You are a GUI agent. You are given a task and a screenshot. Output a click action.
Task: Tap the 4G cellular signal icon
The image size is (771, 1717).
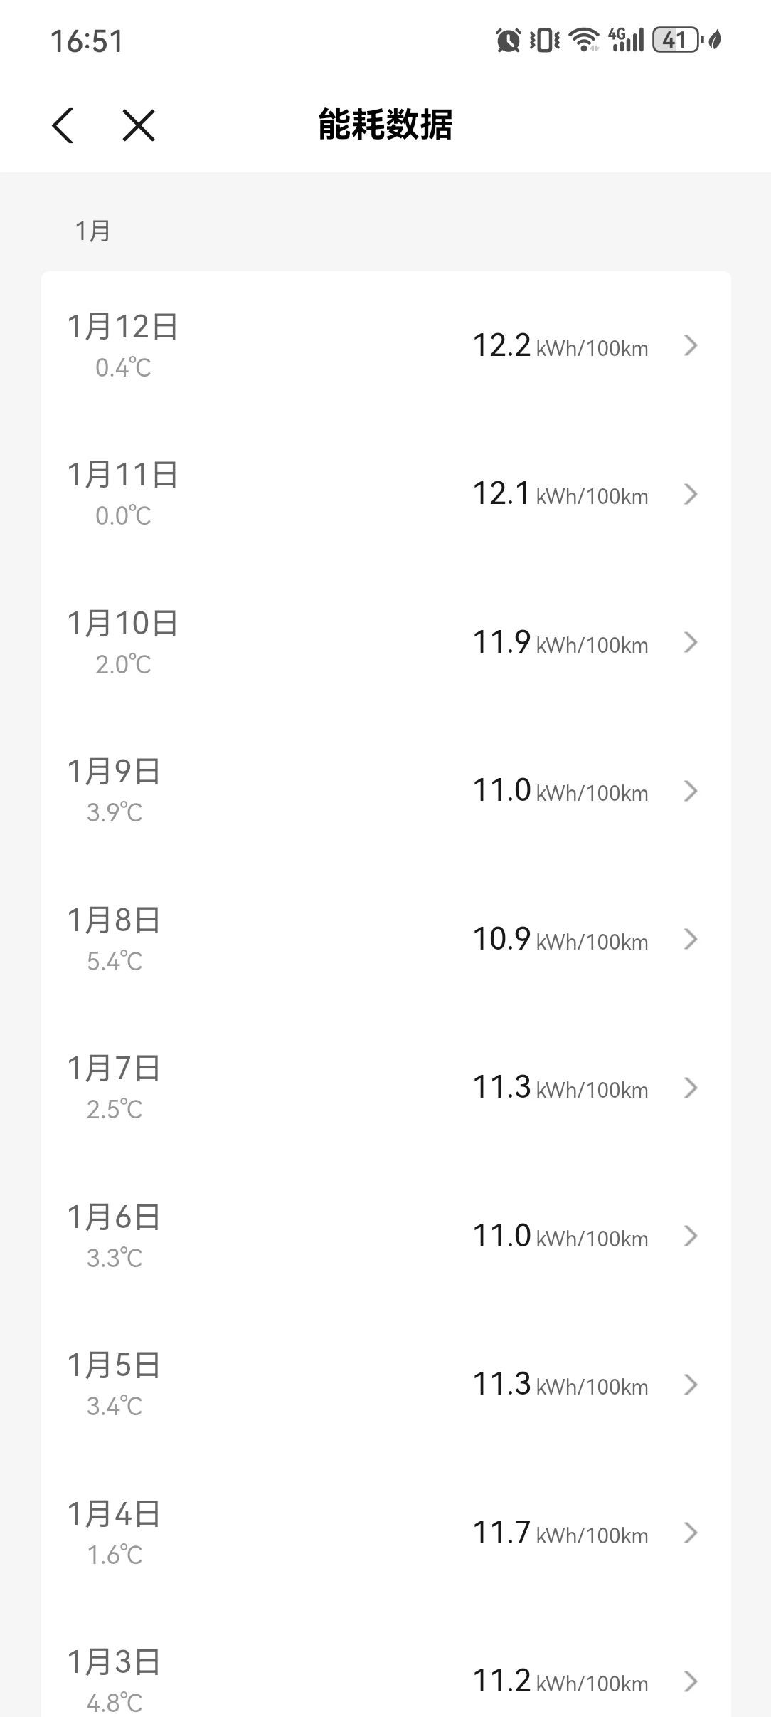(x=627, y=41)
